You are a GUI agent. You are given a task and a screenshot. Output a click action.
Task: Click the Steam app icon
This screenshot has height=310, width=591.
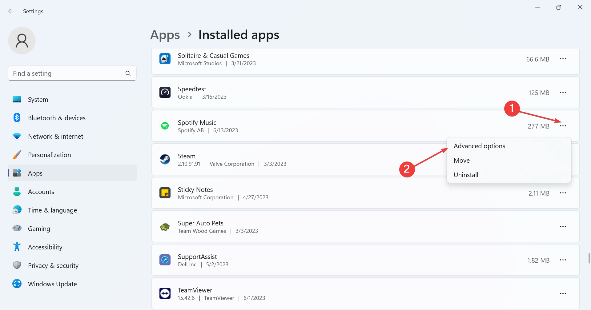tap(165, 159)
